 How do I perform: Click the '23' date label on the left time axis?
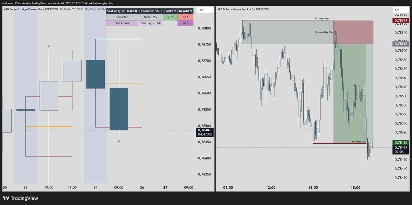tap(25, 188)
